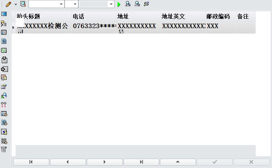Go to the last record button
The height and width of the screenshot is (168, 272).
tap(142, 162)
